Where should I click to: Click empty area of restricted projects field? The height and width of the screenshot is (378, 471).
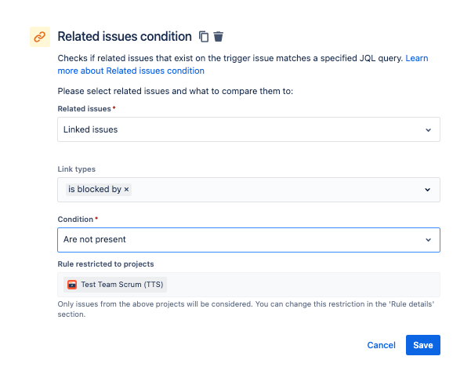pos(303,285)
